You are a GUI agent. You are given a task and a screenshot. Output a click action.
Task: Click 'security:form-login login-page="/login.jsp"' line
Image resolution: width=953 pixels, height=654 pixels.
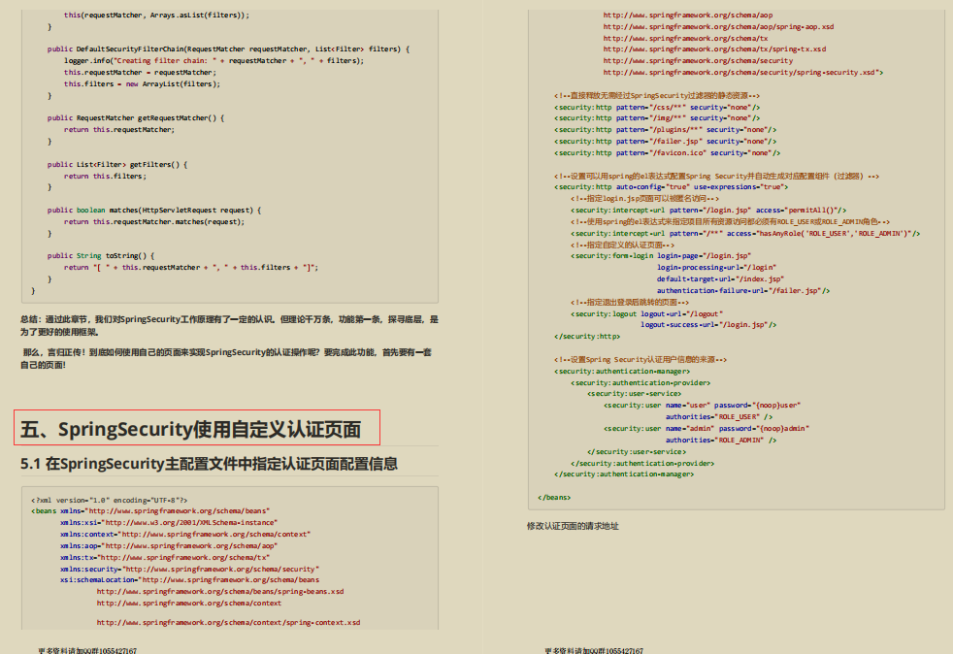tap(661, 256)
